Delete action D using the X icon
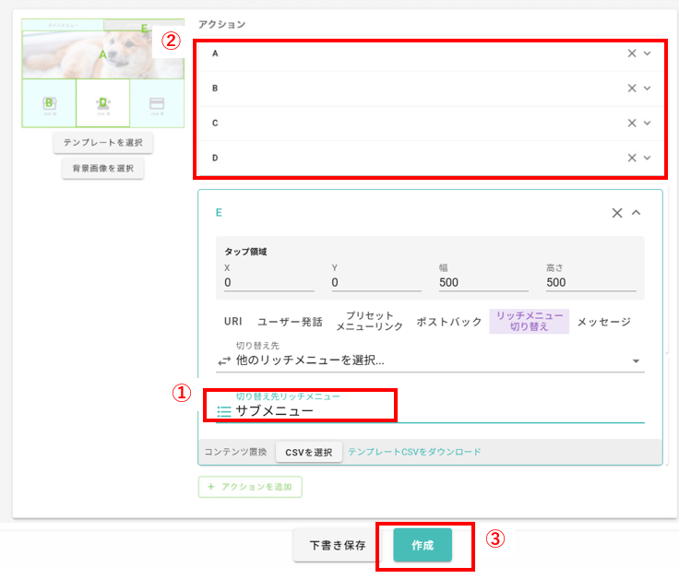The height and width of the screenshot is (579, 679). (632, 158)
